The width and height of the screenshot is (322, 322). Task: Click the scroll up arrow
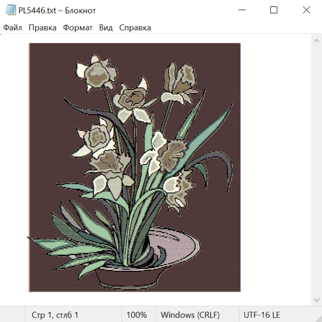click(x=317, y=41)
